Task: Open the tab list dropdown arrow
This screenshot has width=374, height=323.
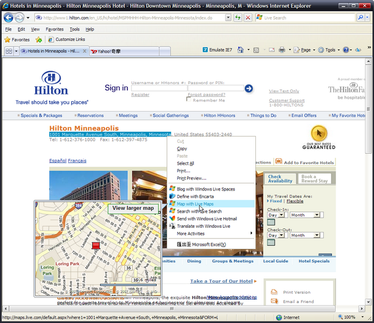Action: tap(16, 51)
